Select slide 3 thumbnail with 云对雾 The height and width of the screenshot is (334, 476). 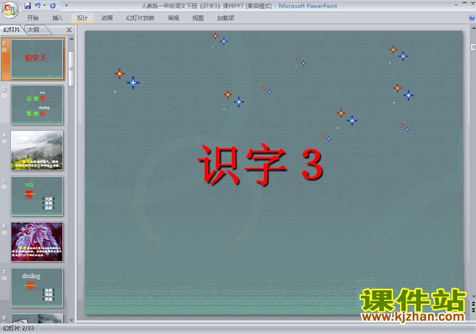pyautogui.click(x=37, y=105)
